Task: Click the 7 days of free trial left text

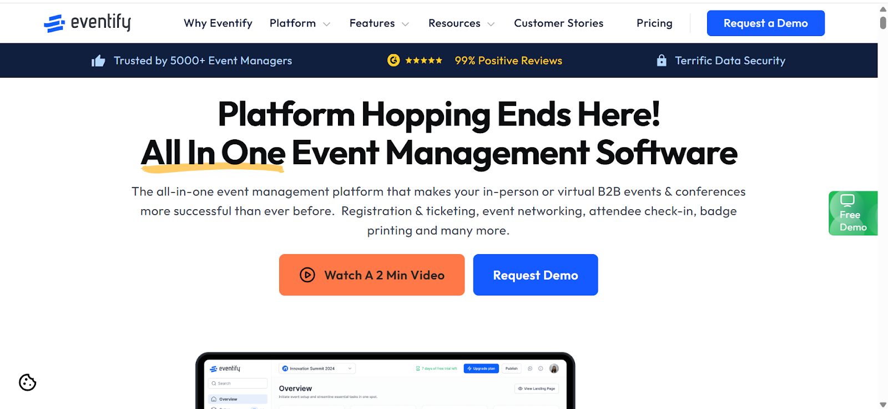Action: pyautogui.click(x=437, y=368)
